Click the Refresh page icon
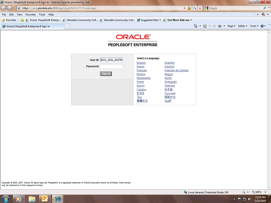The width and height of the screenshot is (271, 203). click(195, 8)
